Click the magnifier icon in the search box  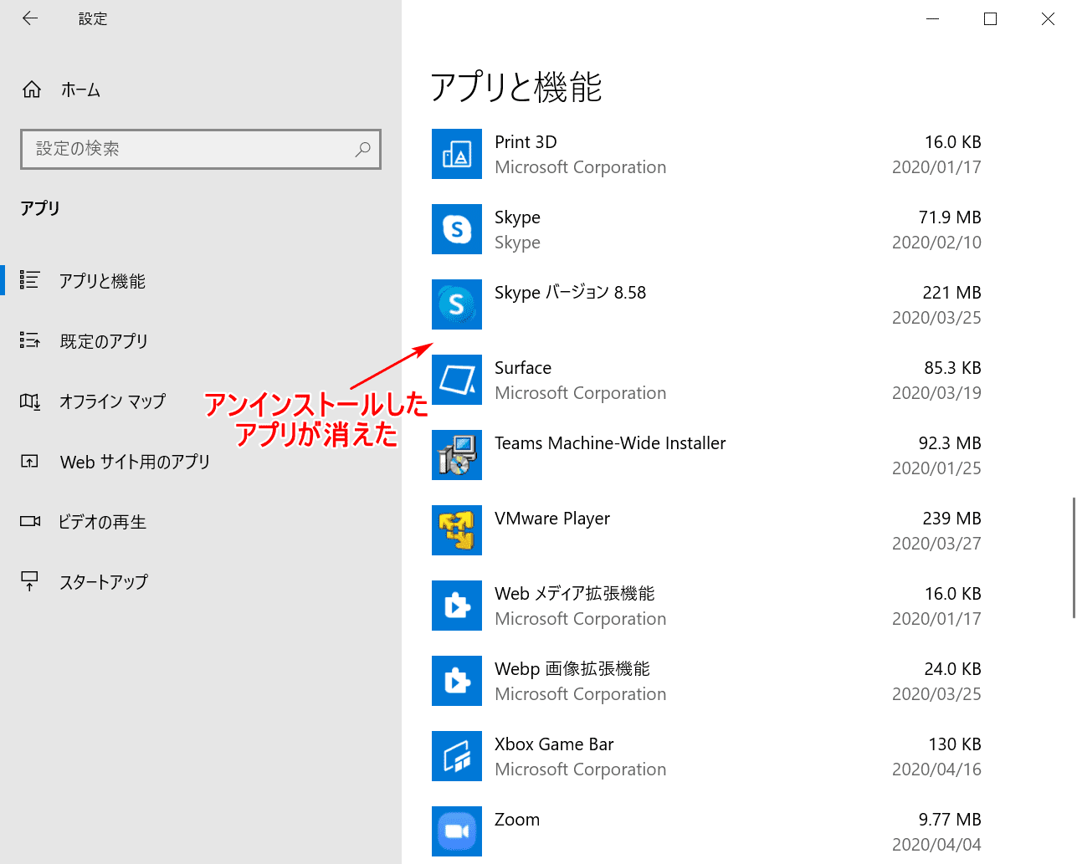[x=362, y=149]
